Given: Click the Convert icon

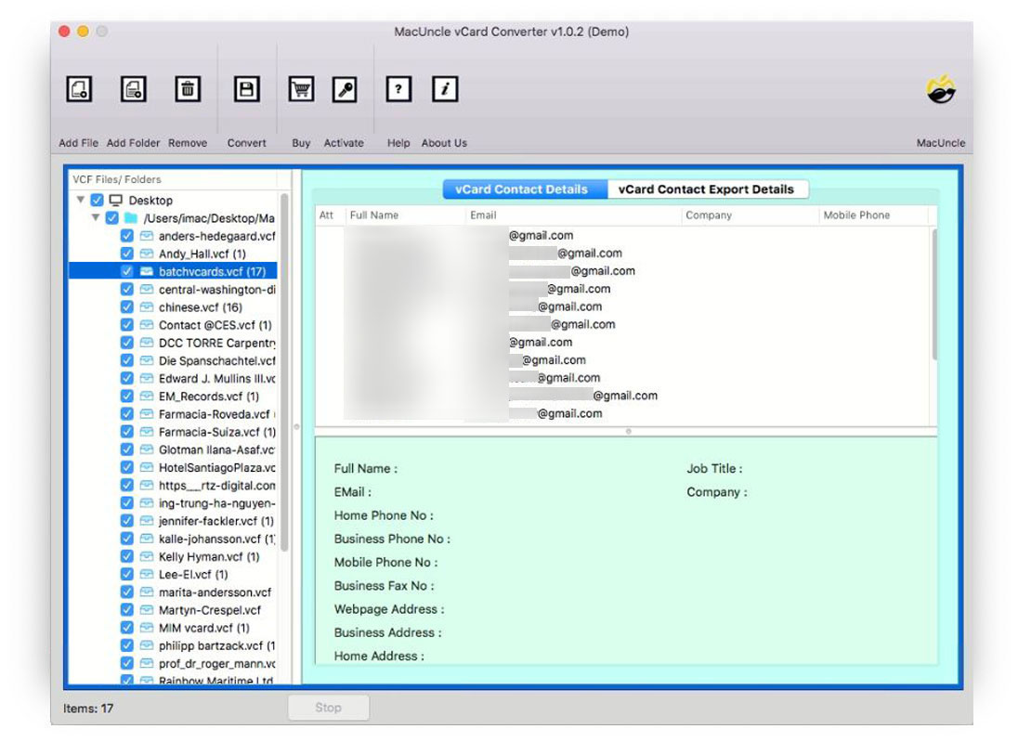Looking at the screenshot, I should [245, 88].
